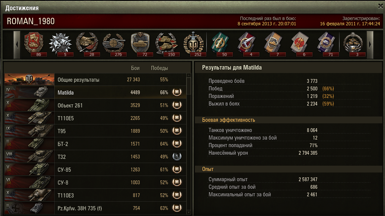The width and height of the screenshot is (385, 216).
Task: Click the kamikaze ribbon medal with 6
Action: [300, 44]
